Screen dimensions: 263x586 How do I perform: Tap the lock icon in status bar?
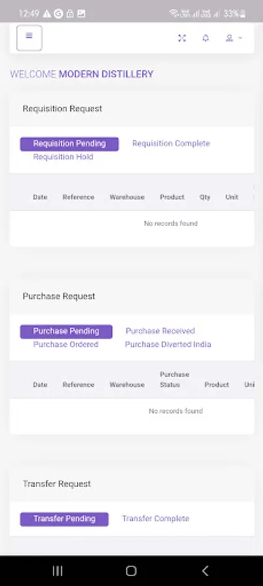coord(70,14)
